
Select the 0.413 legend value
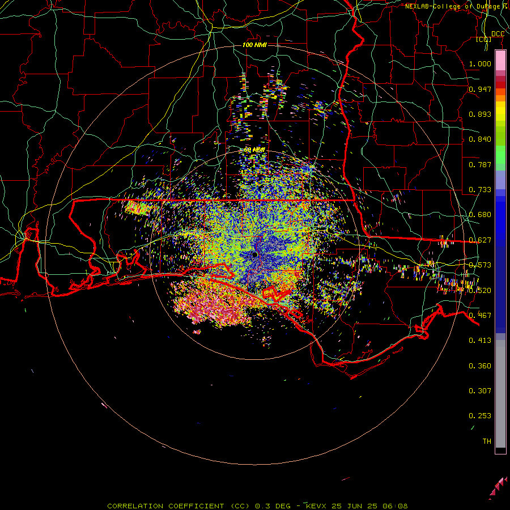(x=480, y=340)
